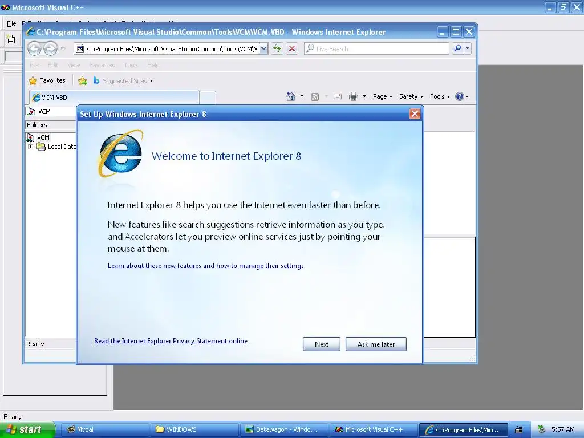Open the Favorites menu in IE menu bar
Screen dimensions: 584x438
pos(102,65)
